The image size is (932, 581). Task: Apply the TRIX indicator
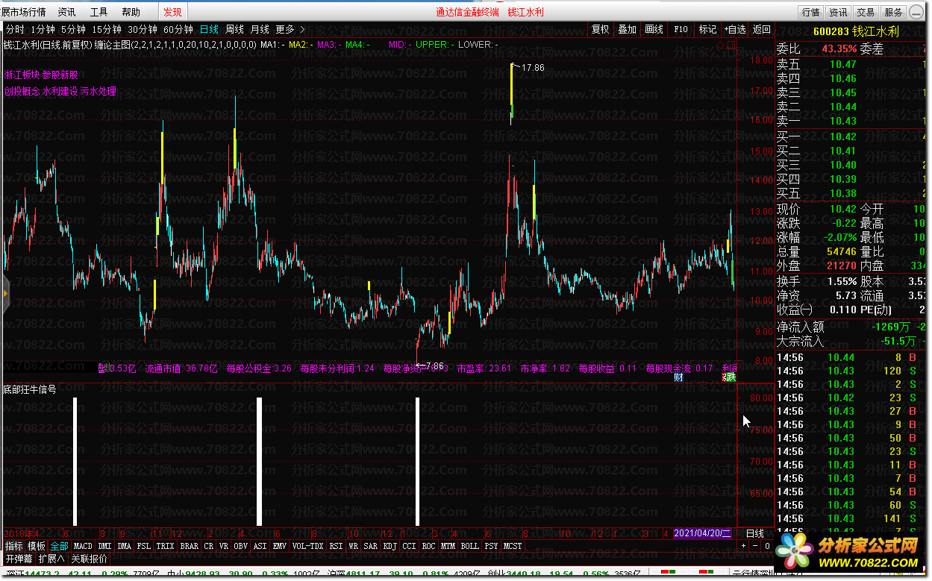(165, 546)
